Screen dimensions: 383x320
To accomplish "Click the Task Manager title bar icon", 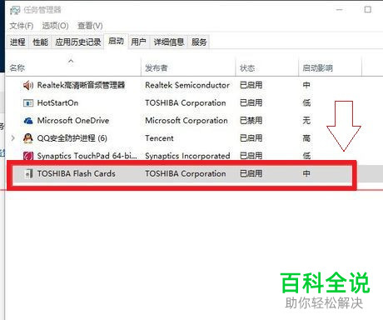I will click(x=15, y=10).
